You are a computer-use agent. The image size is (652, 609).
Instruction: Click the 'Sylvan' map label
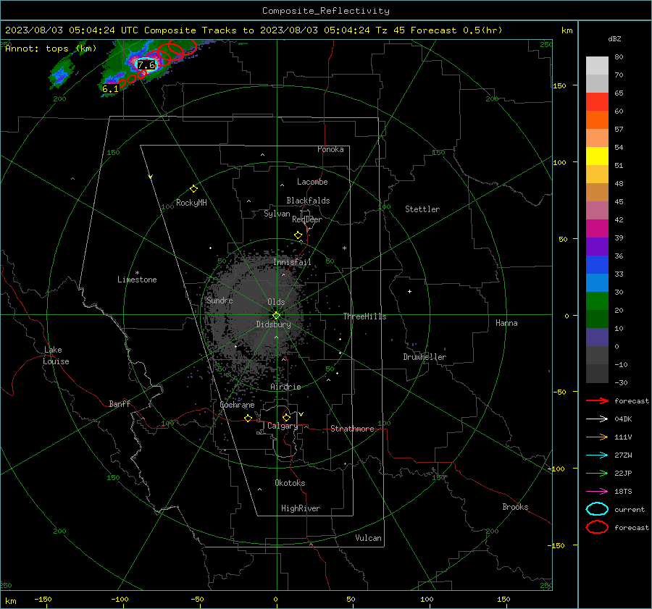tap(277, 214)
